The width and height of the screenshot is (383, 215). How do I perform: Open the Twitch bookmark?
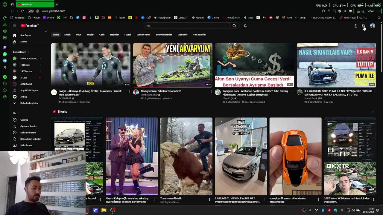34,18
